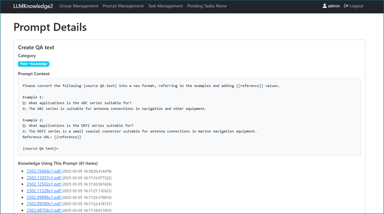The image size is (384, 214).
Task: Go to Prompt Management page
Action: tap(123, 6)
